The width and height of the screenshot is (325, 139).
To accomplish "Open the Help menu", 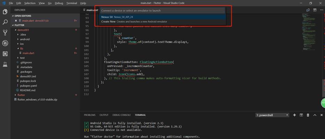I will [83, 3].
